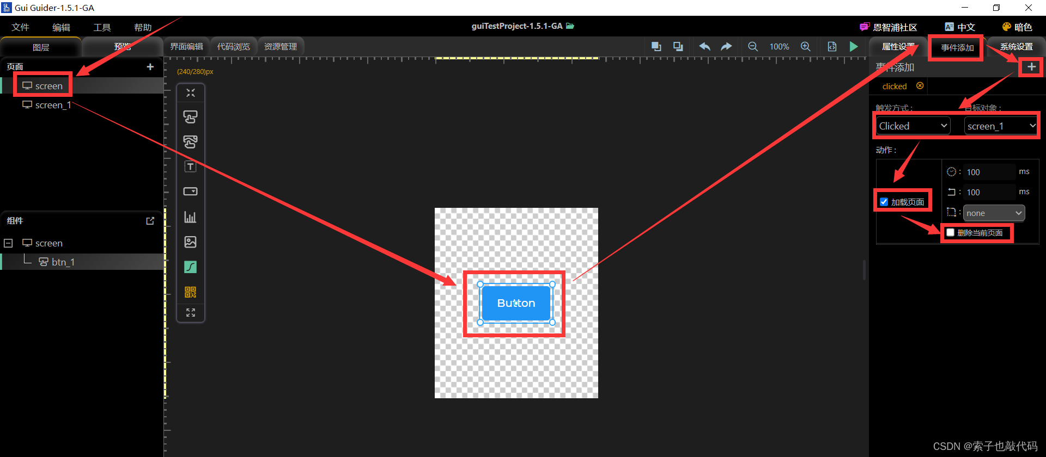1046x457 pixels.
Task: Collapse the screen node in widget tree
Action: pos(8,243)
